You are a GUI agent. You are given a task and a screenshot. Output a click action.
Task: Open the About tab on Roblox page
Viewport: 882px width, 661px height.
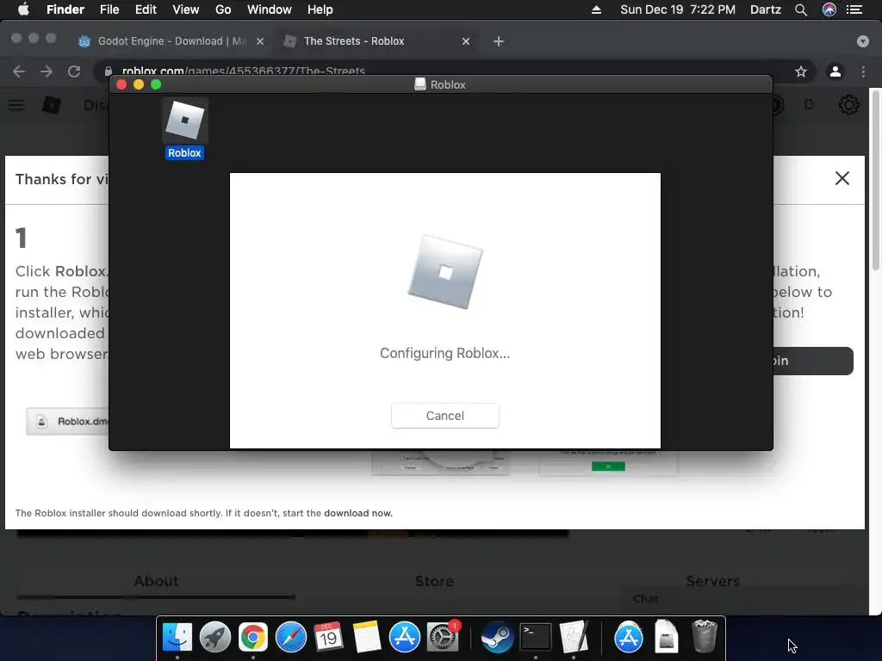156,581
